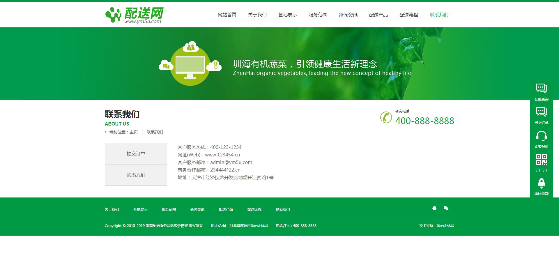
Task: Select 基地展示 from the top menu
Action: point(287,15)
